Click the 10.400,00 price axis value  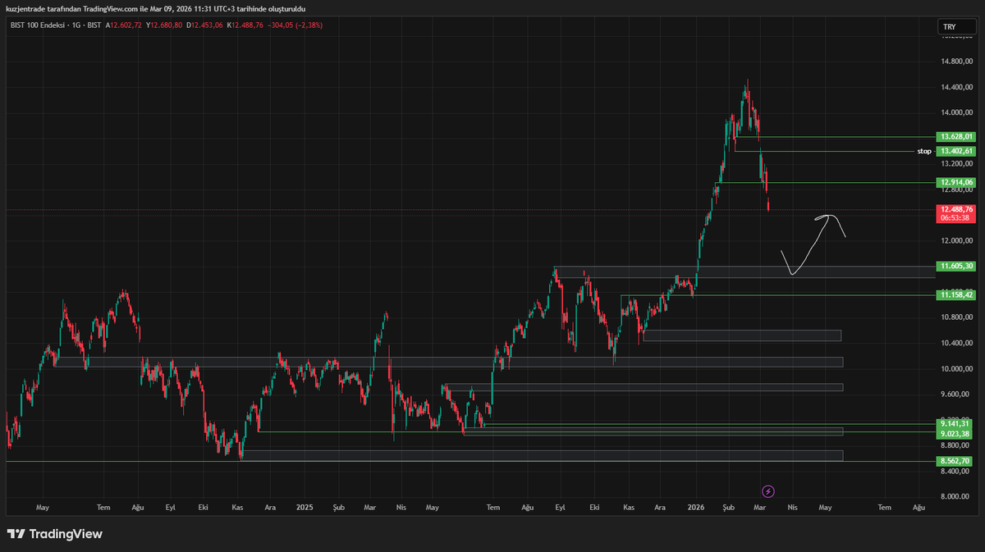(x=957, y=343)
